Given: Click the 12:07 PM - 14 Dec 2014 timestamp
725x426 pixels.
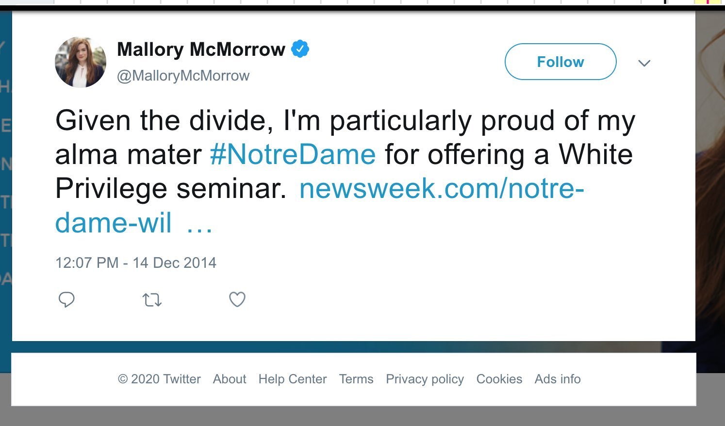Looking at the screenshot, I should pos(136,262).
